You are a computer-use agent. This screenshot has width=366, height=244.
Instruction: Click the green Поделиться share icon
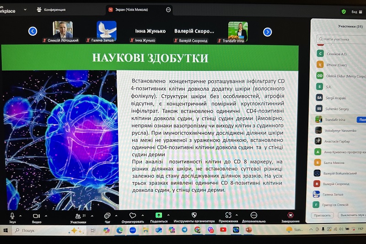158,215
